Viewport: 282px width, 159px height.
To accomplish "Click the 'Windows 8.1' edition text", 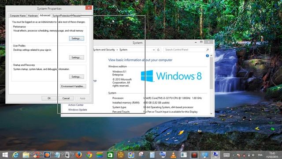I will click(x=119, y=72).
